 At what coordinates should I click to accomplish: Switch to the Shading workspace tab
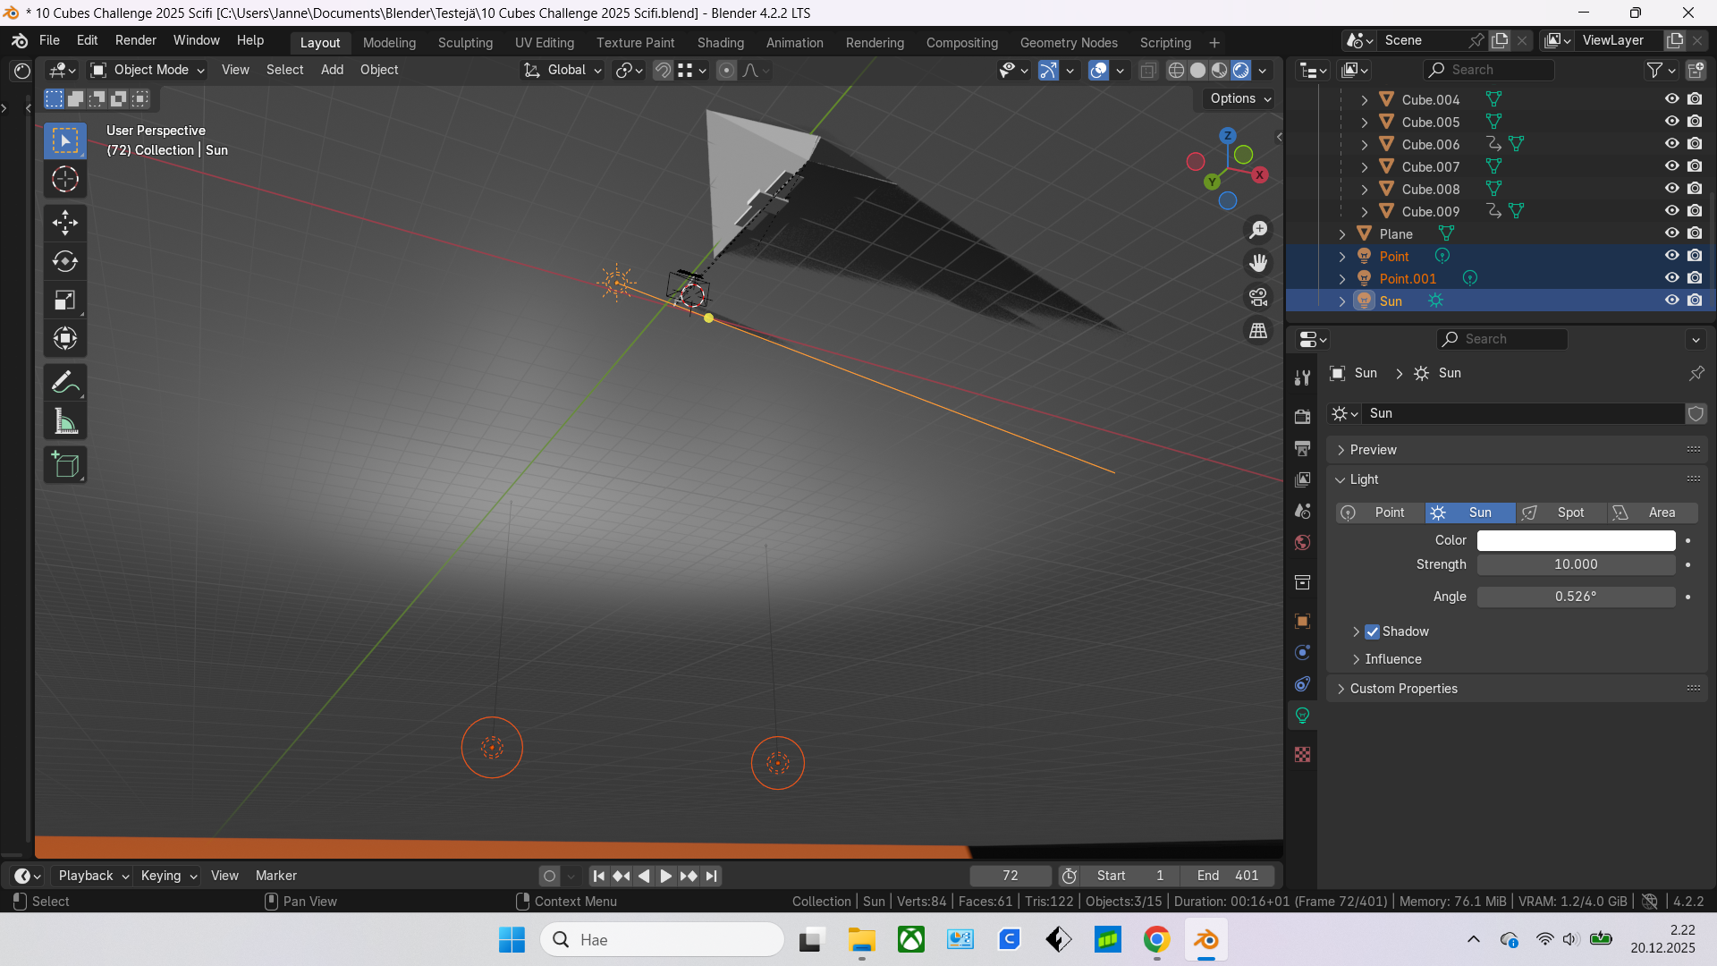pos(721,43)
